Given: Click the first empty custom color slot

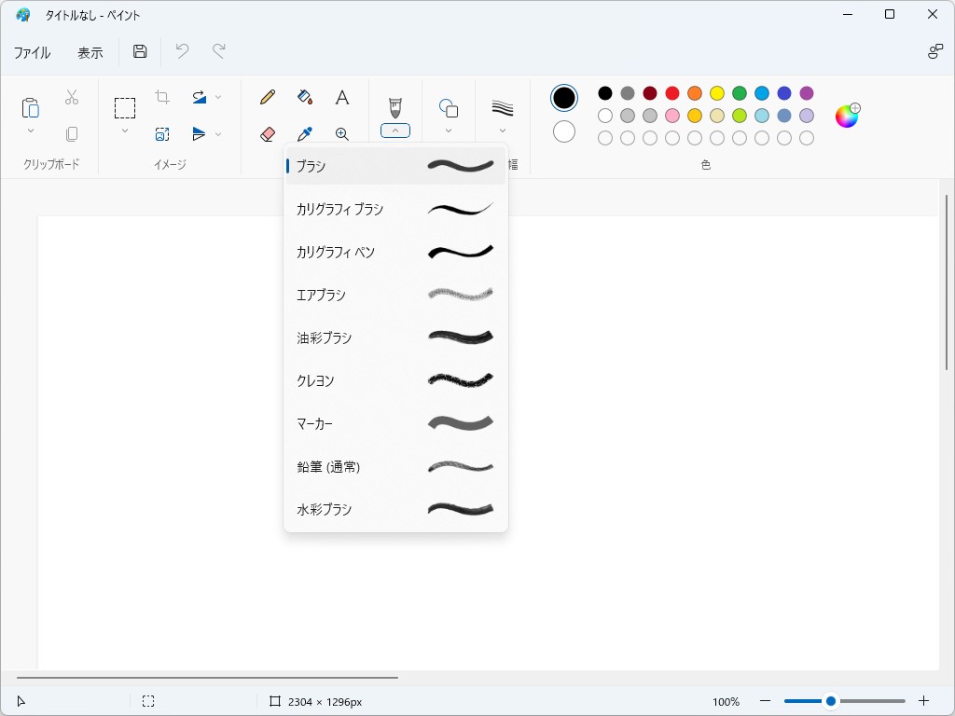Looking at the screenshot, I should 604,138.
